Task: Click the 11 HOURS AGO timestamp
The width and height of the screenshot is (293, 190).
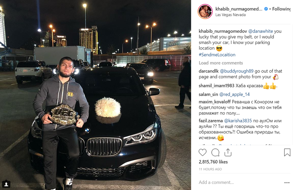Action: click(x=210, y=169)
